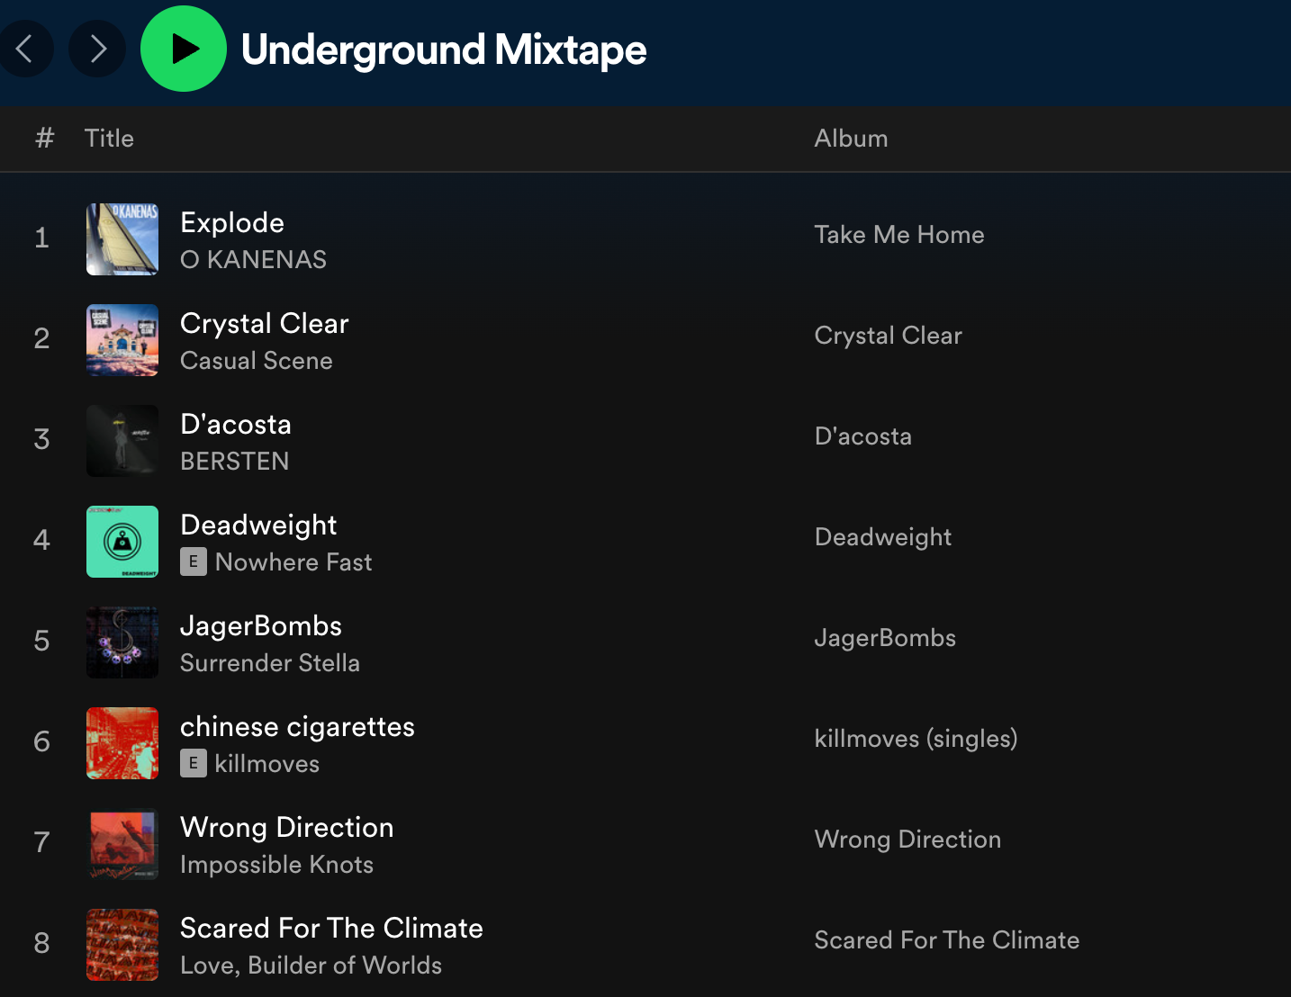Click the green Deadweight cover art
Image resolution: width=1291 pixels, height=997 pixels.
[x=122, y=542]
